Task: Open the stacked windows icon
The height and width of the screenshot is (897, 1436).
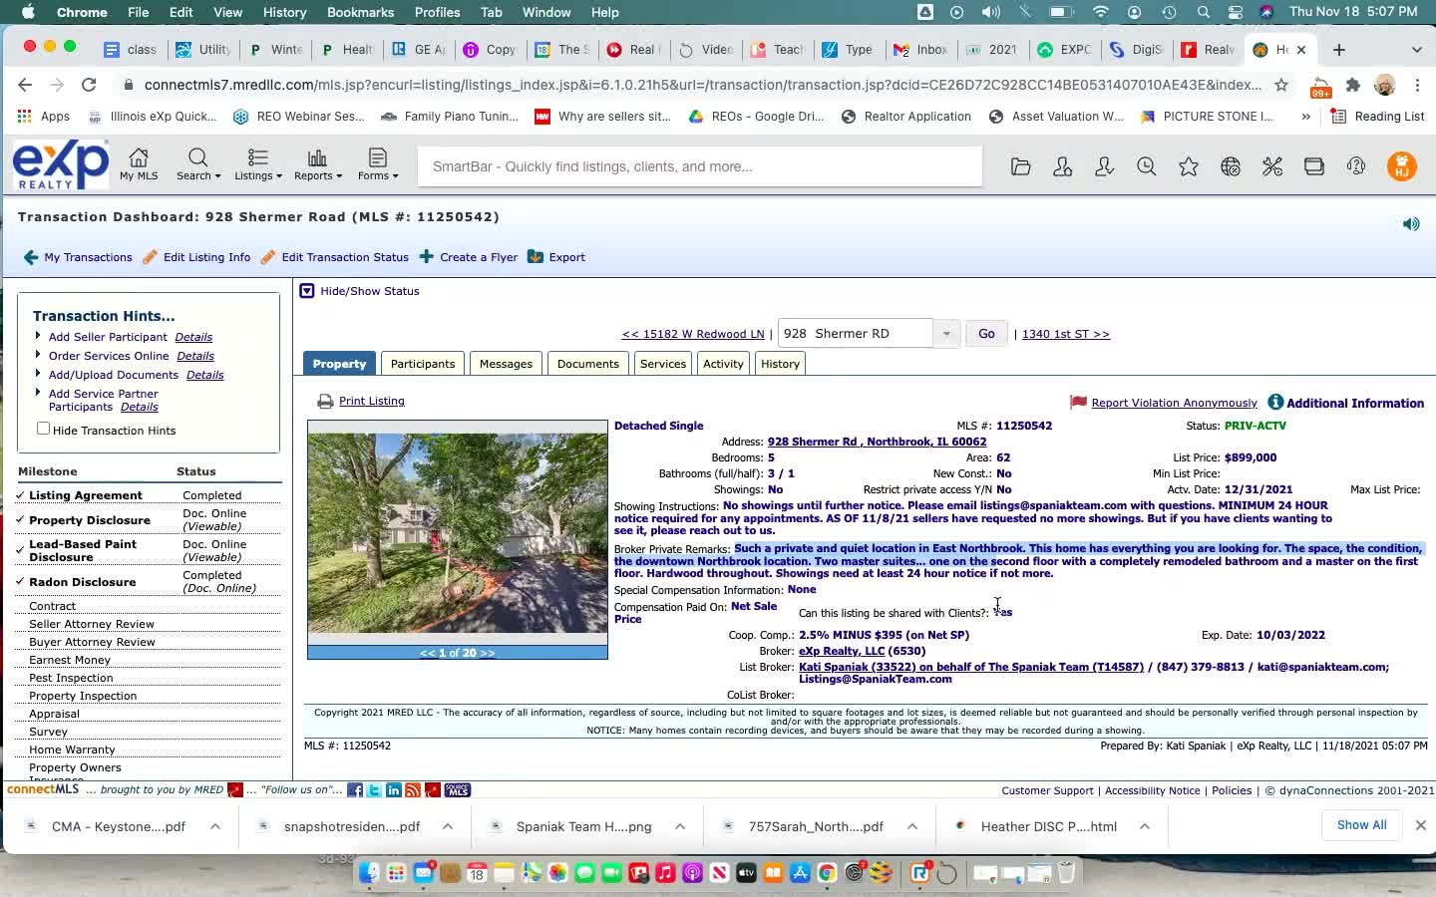Action: click(x=1314, y=166)
